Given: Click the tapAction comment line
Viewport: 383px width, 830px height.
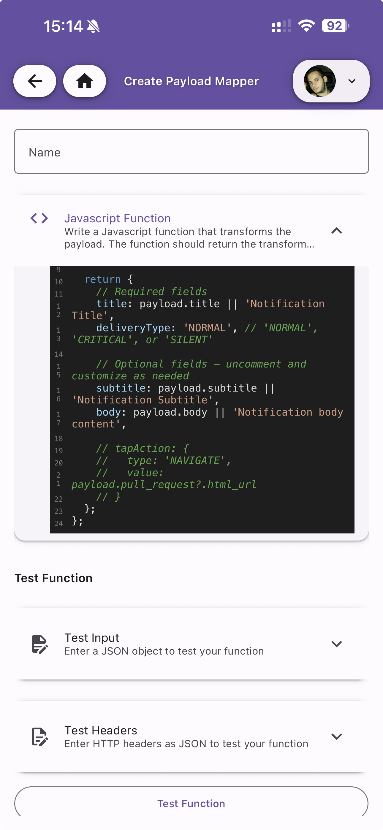Looking at the screenshot, I should (142, 449).
